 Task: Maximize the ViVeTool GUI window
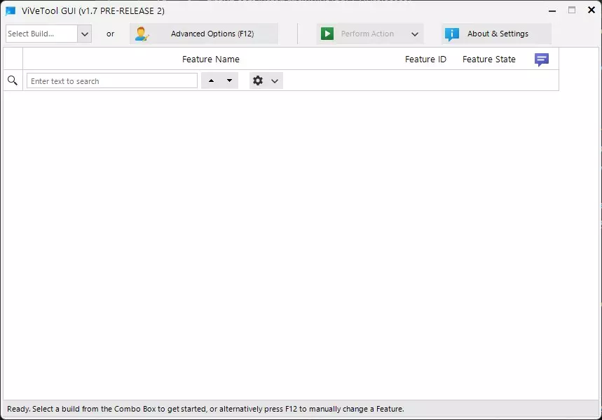[x=572, y=10]
